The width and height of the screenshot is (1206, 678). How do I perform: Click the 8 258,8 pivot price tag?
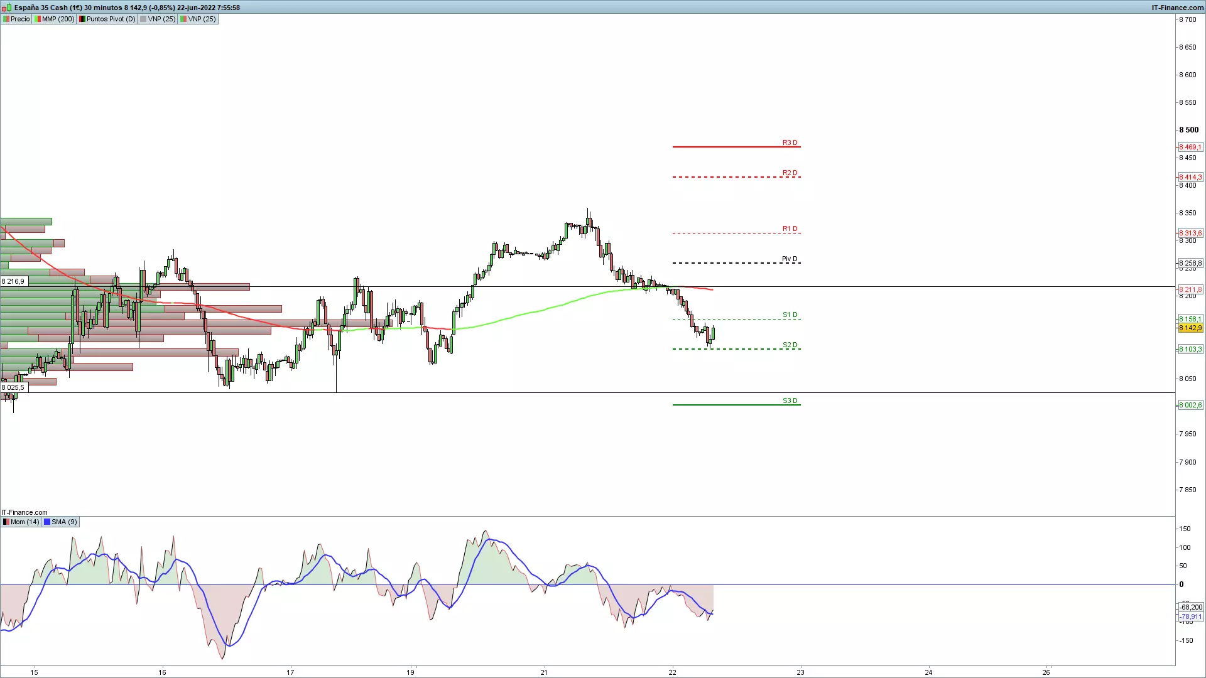(x=1190, y=263)
